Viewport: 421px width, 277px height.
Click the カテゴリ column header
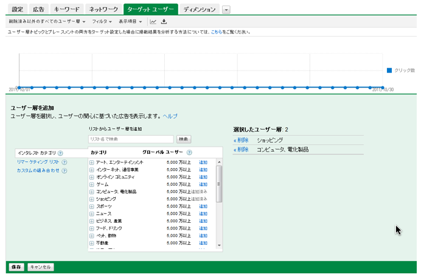[x=99, y=152]
